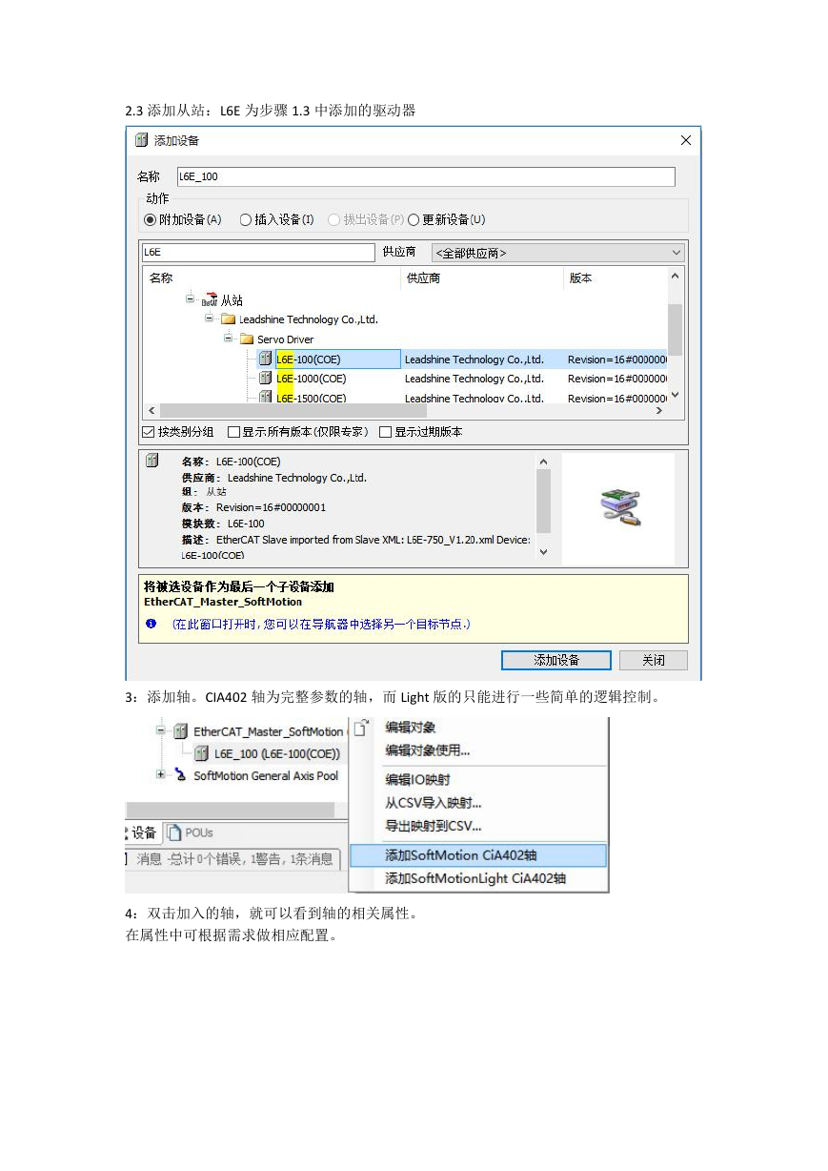
Task: Click the Servo Driver folder icon
Action: 247,339
